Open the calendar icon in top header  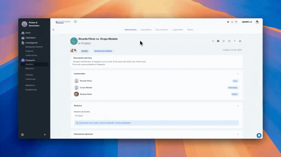point(236,22)
